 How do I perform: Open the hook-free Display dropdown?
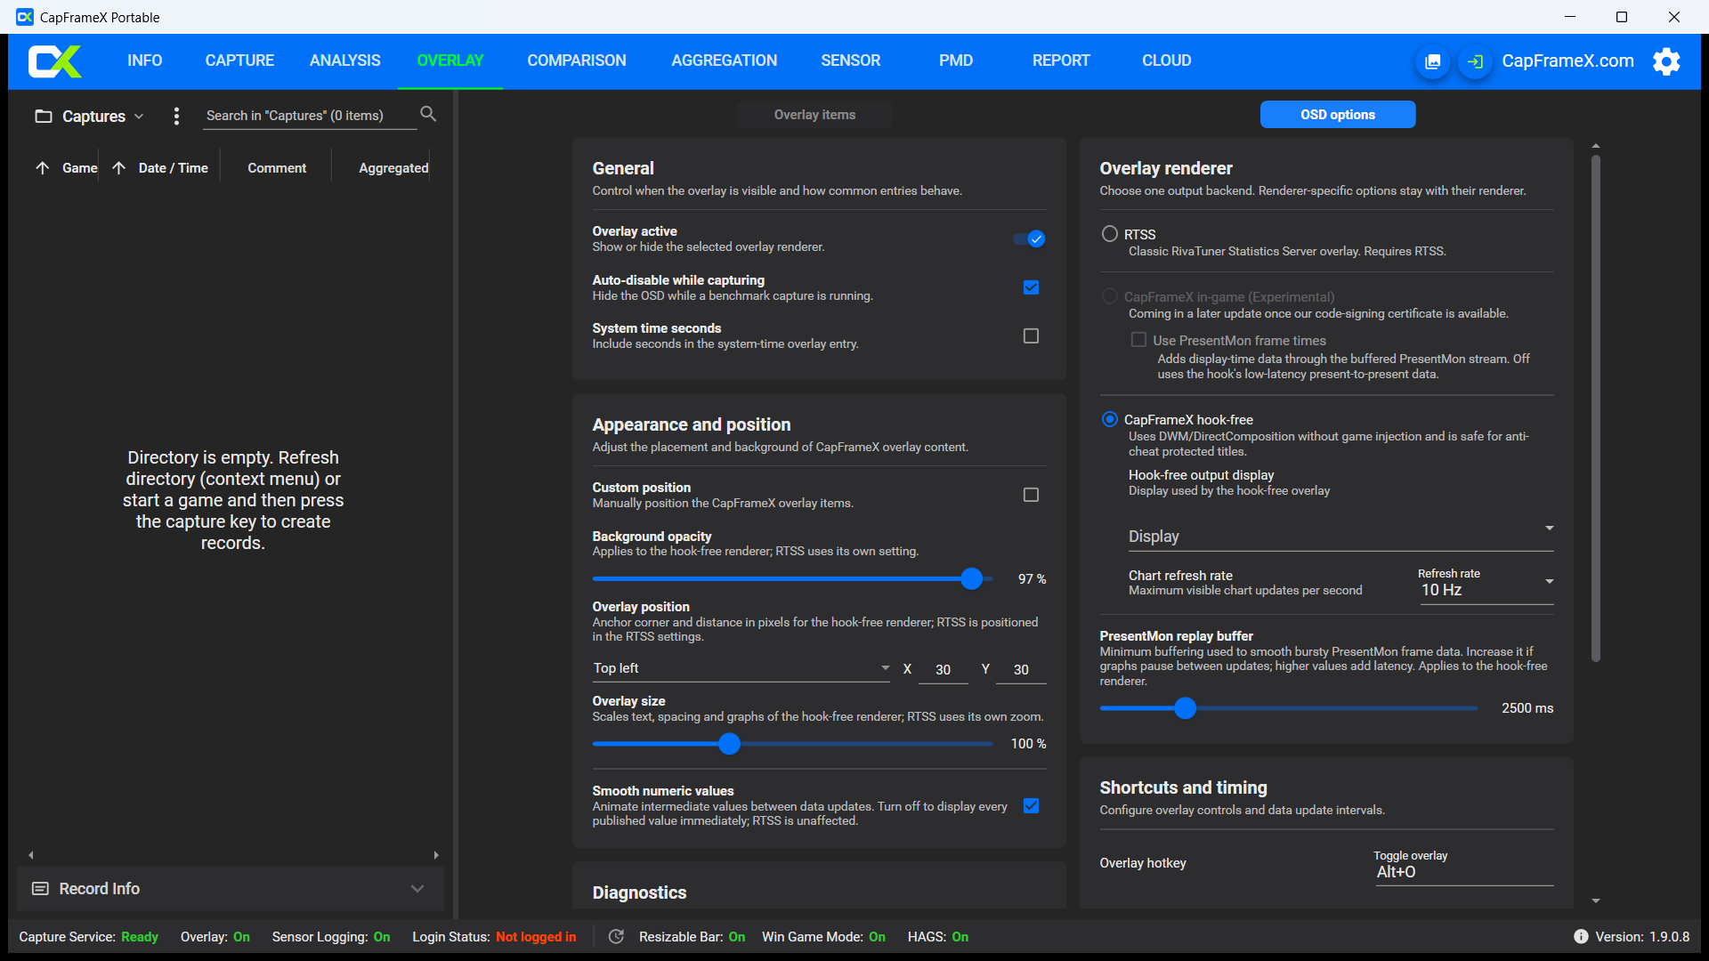tap(1340, 537)
